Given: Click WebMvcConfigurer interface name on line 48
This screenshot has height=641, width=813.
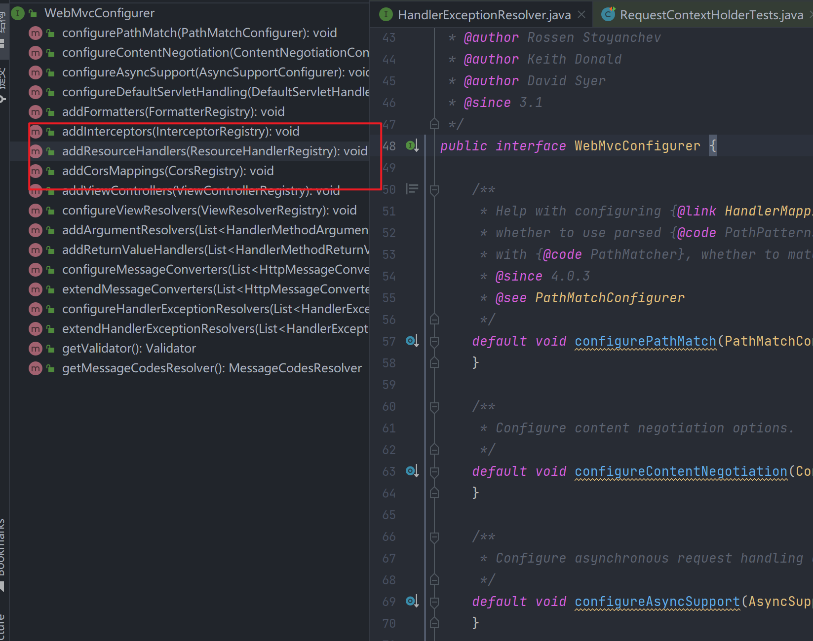Looking at the screenshot, I should (637, 146).
